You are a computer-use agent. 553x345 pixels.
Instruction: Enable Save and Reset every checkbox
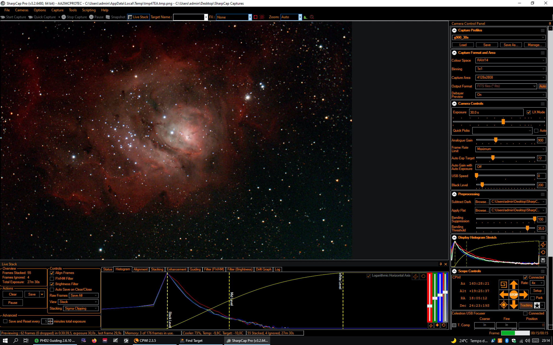point(5,321)
